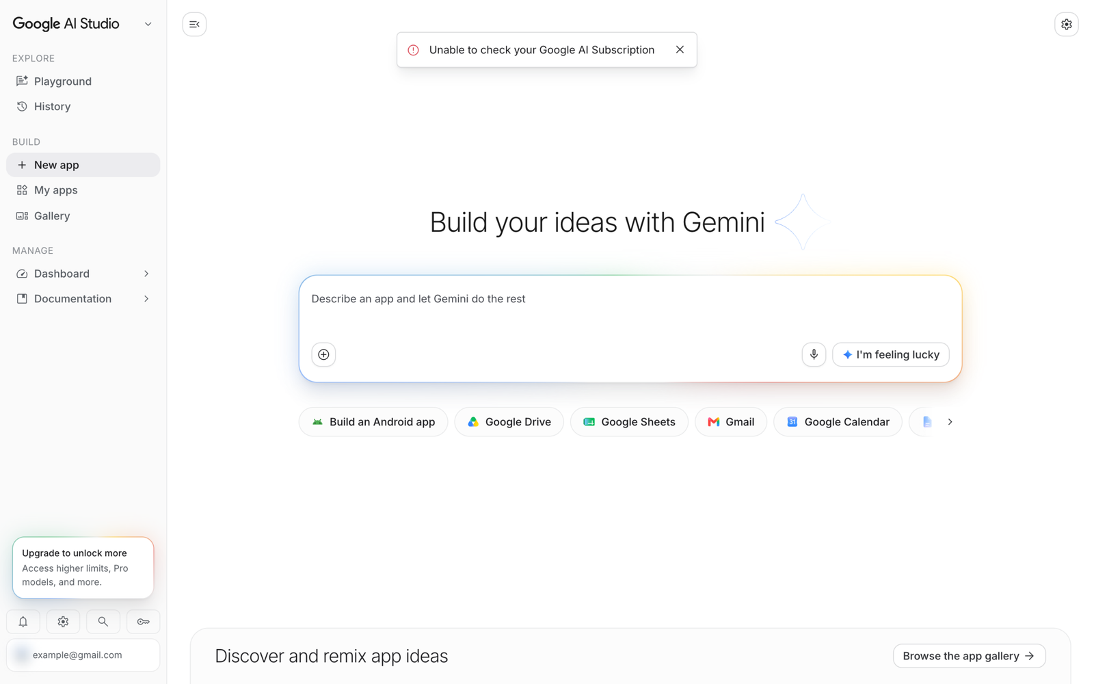Screen dimensions: 1094x684
Task: Dismiss the subscription error notification
Action: [680, 49]
